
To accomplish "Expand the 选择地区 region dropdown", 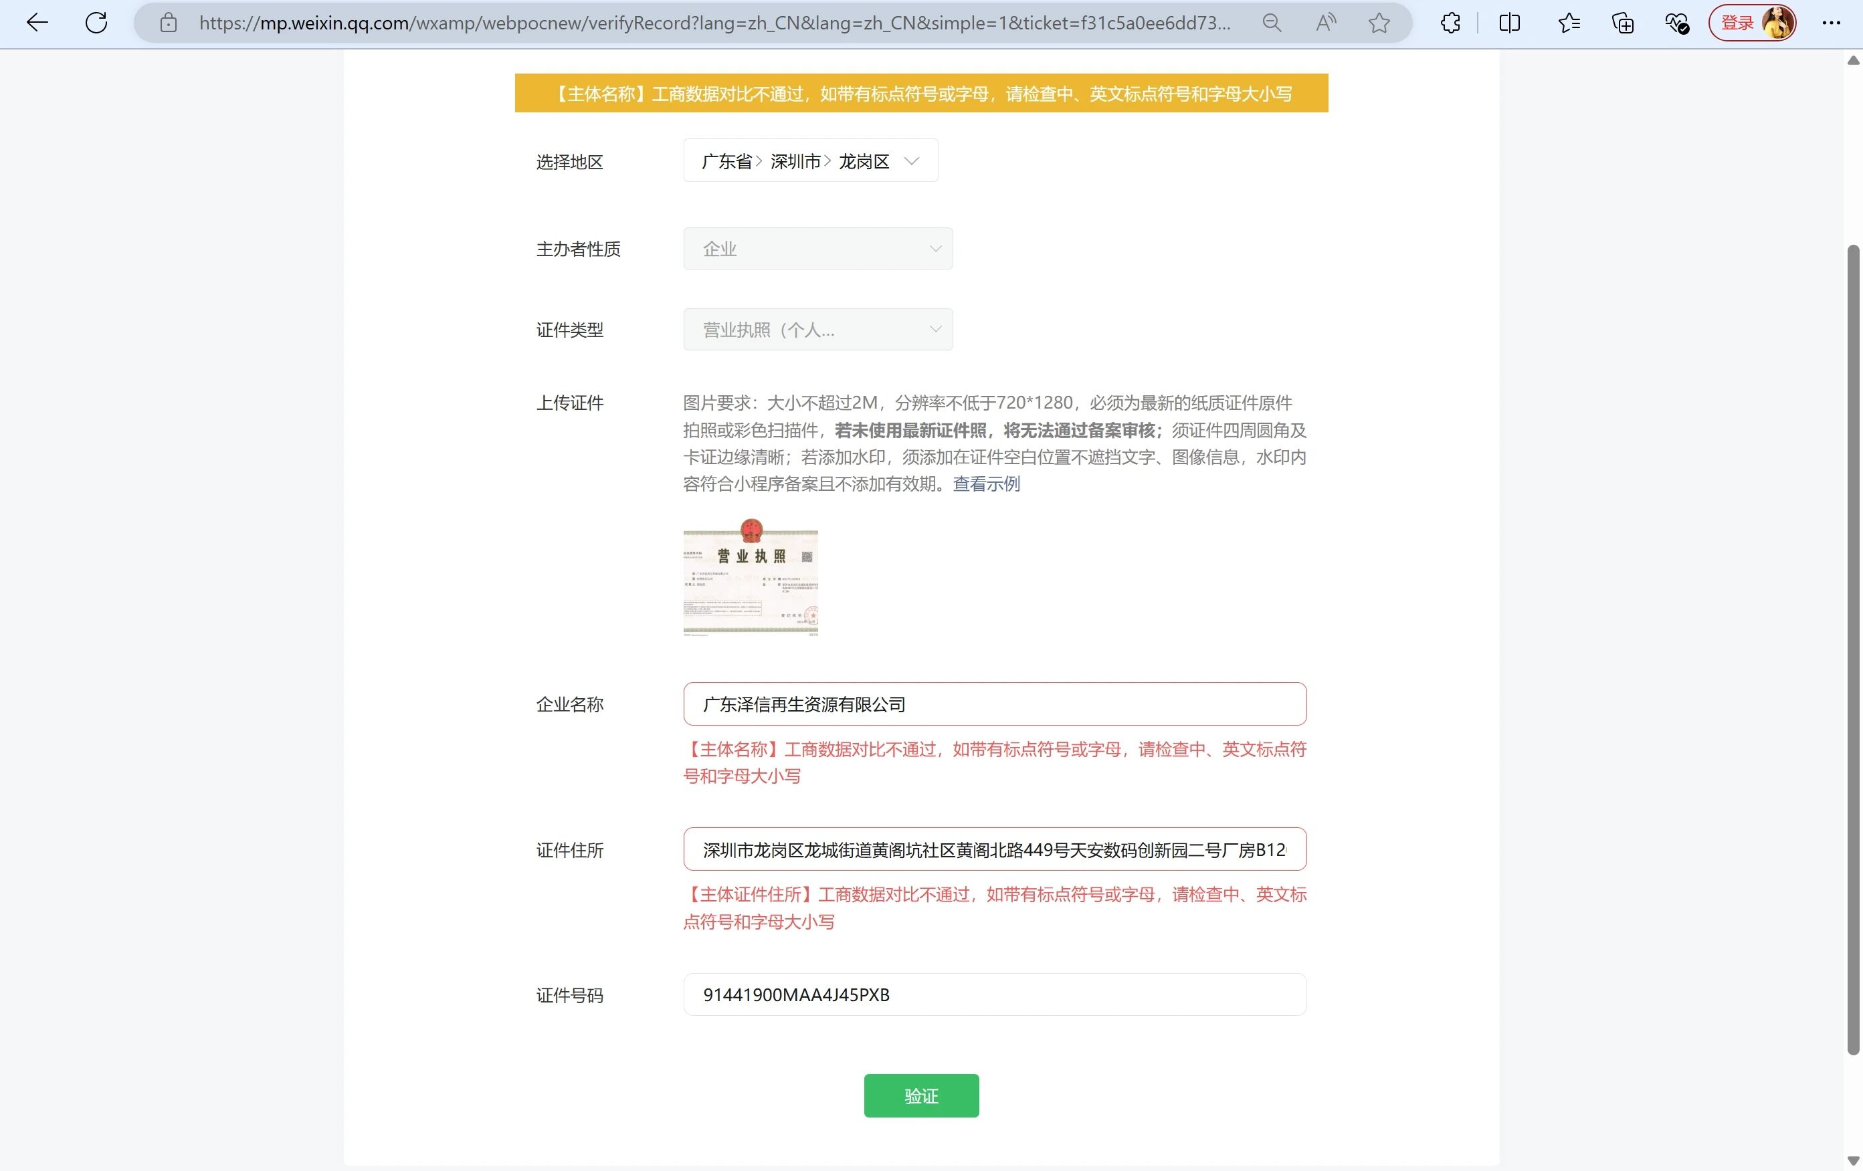I will click(810, 161).
